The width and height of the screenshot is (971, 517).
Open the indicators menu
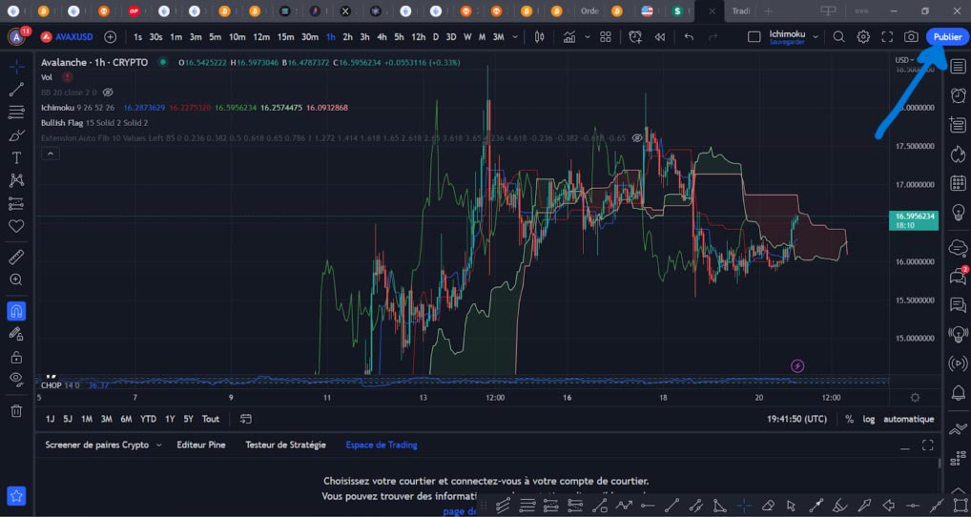pos(569,37)
